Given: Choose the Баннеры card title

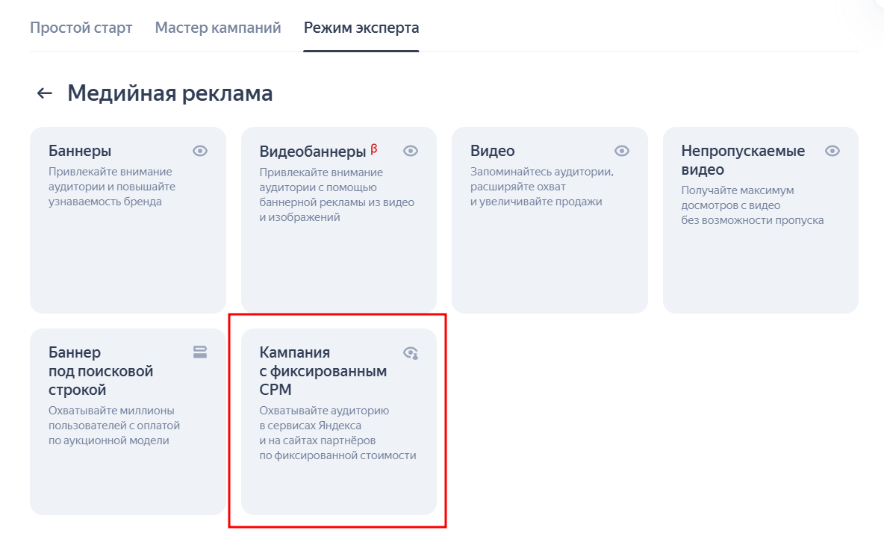Looking at the screenshot, I should (x=80, y=151).
